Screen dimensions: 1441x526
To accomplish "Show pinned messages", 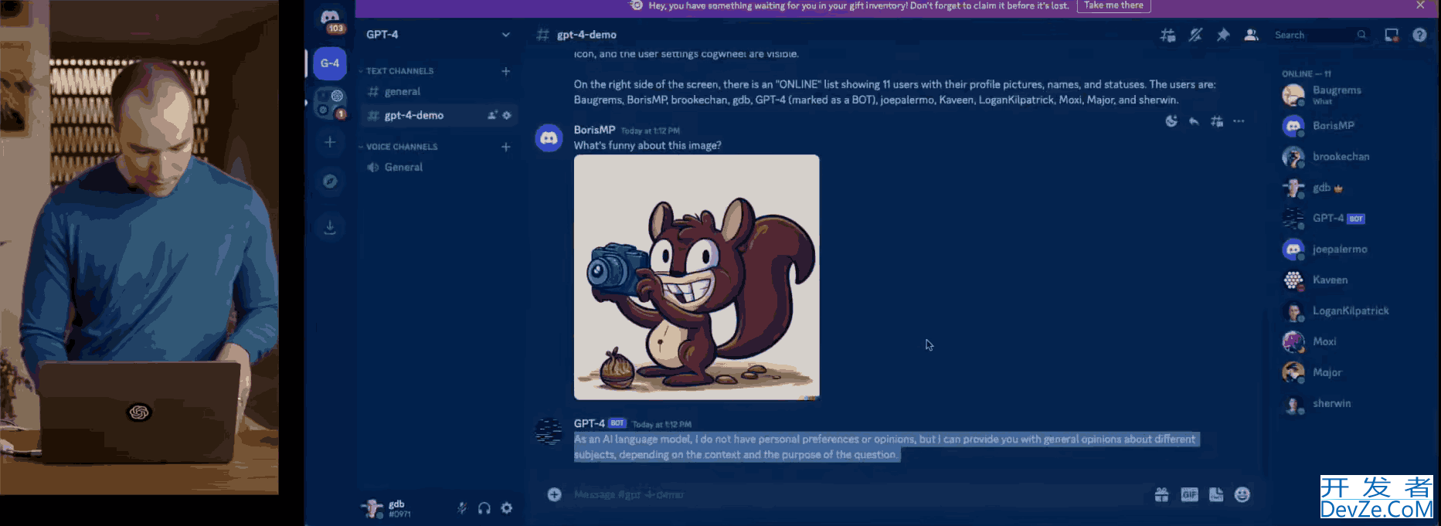I will [1223, 35].
